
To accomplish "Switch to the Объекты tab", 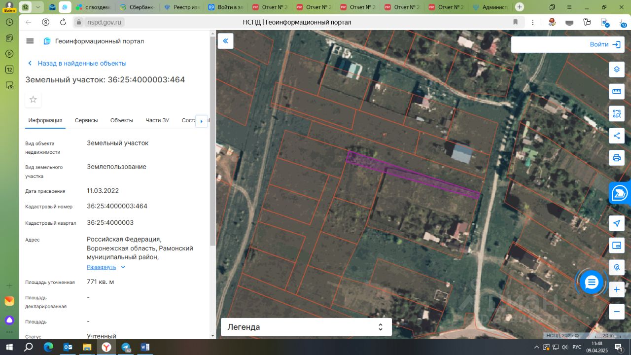I will click(x=122, y=120).
